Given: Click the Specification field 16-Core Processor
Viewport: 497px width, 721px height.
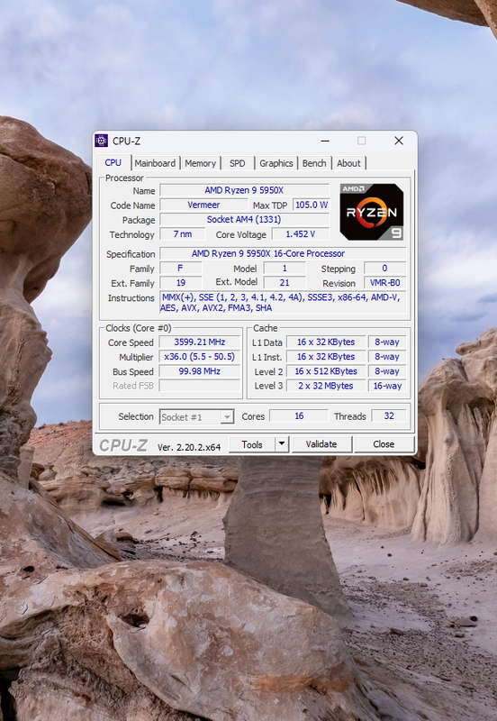Looking at the screenshot, I should pos(283,253).
